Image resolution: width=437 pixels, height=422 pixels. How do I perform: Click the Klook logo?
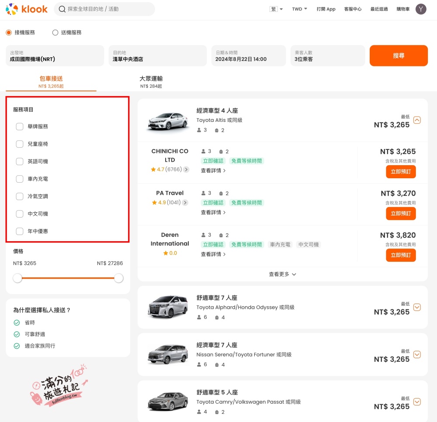[x=27, y=9]
